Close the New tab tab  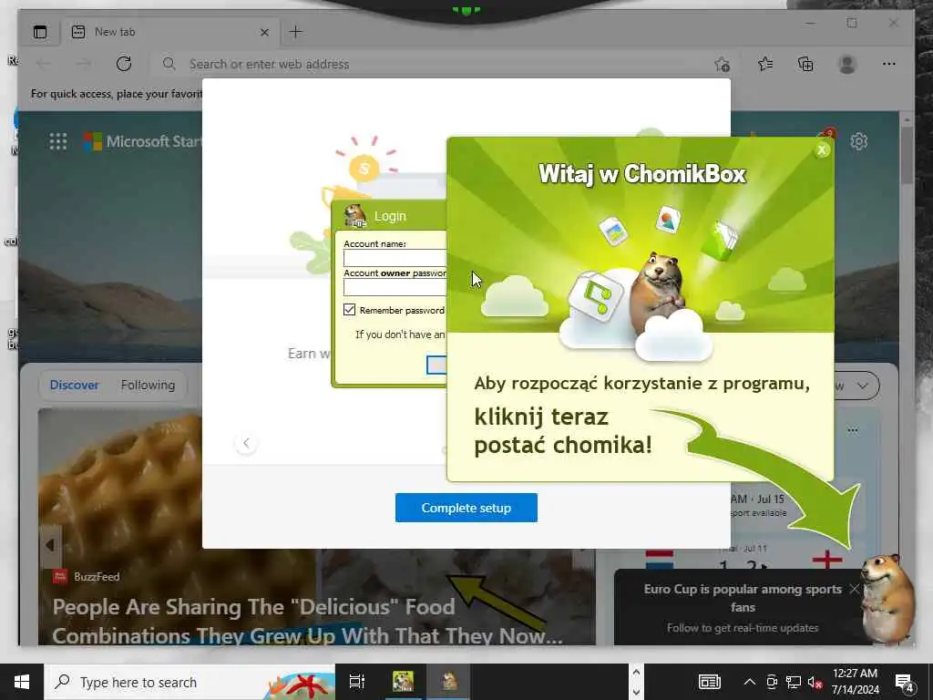265,32
